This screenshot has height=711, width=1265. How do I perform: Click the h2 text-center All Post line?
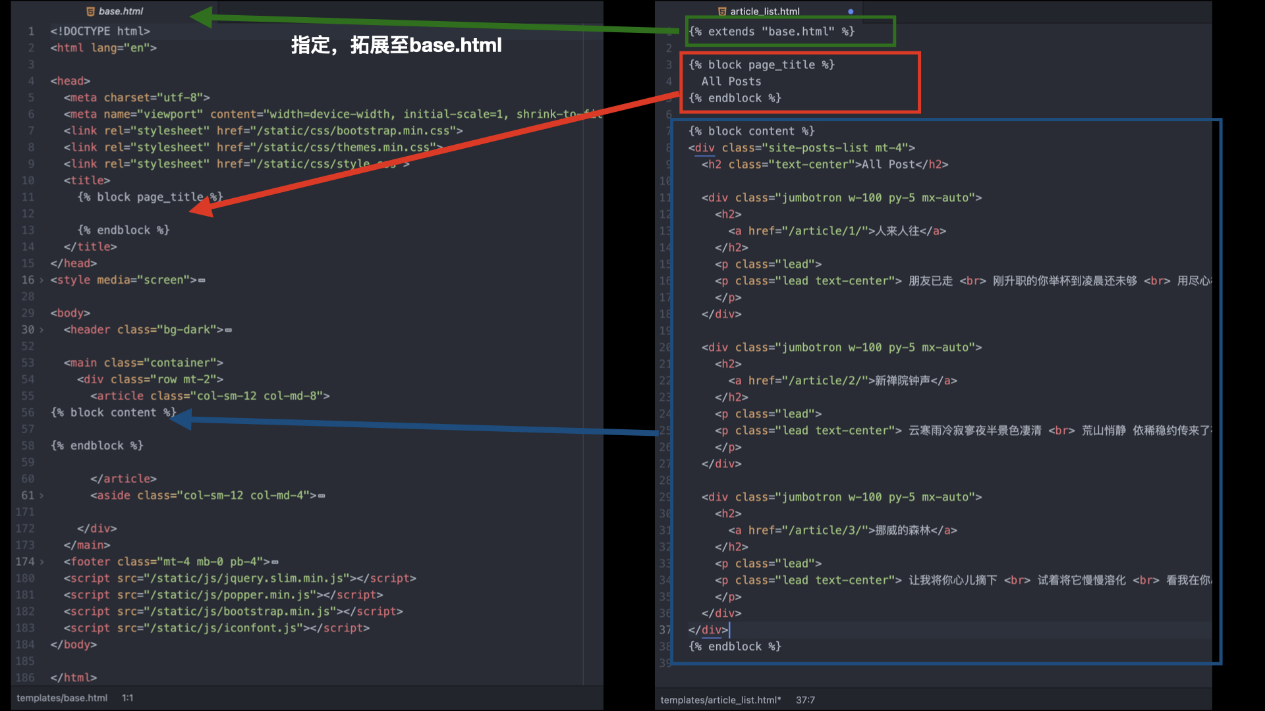click(825, 165)
